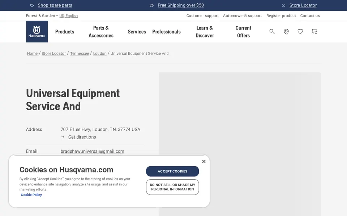Open the Products menu
Screen dimensions: 347x216
coord(65,32)
